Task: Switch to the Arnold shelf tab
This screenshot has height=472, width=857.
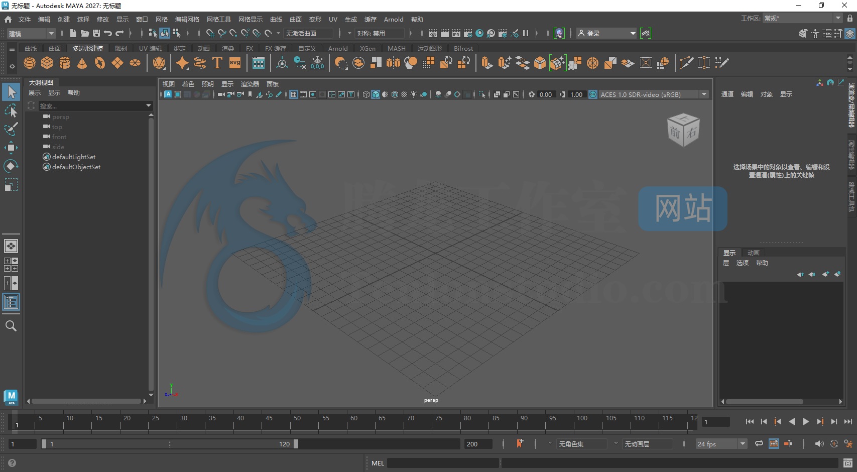Action: pos(338,48)
